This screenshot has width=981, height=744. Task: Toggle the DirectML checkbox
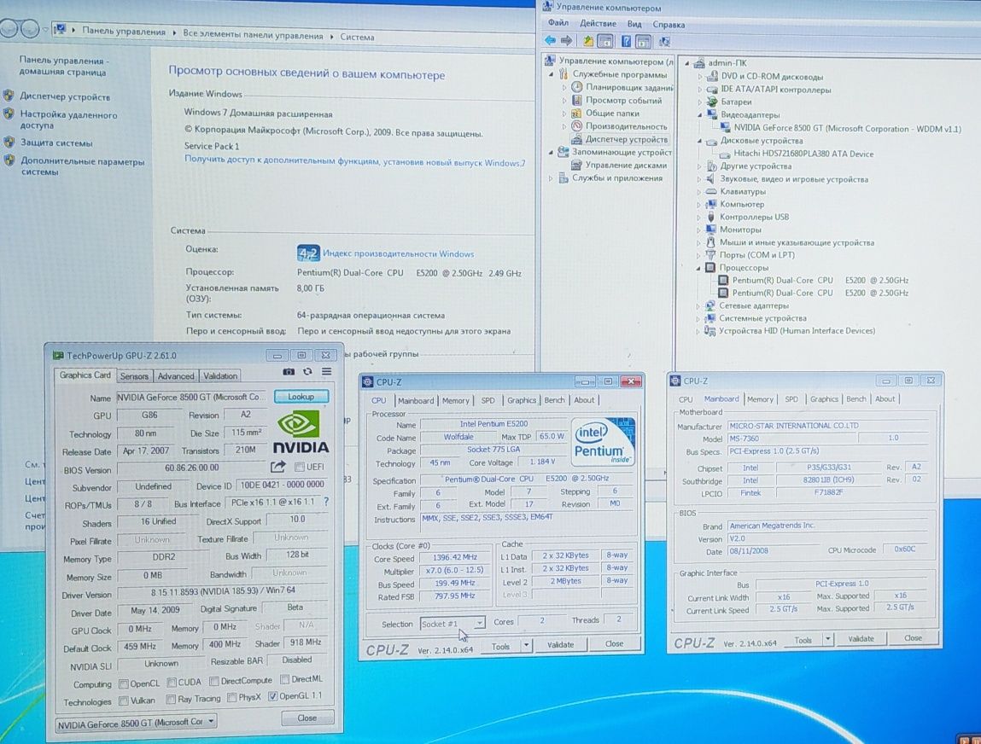284,679
